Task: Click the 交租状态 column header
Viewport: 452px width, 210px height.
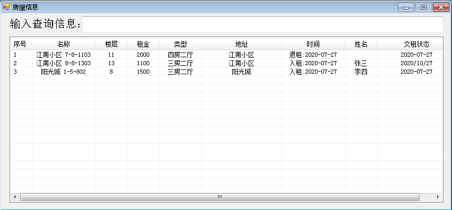Action: 410,44
